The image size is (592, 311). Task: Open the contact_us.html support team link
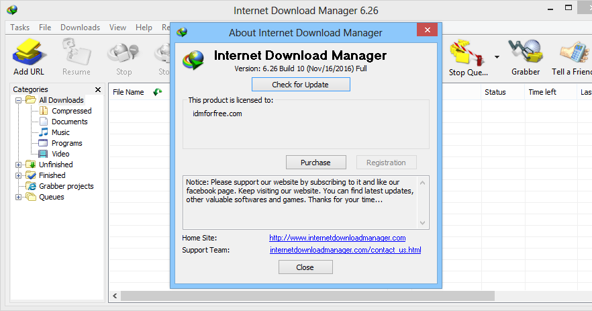point(346,250)
